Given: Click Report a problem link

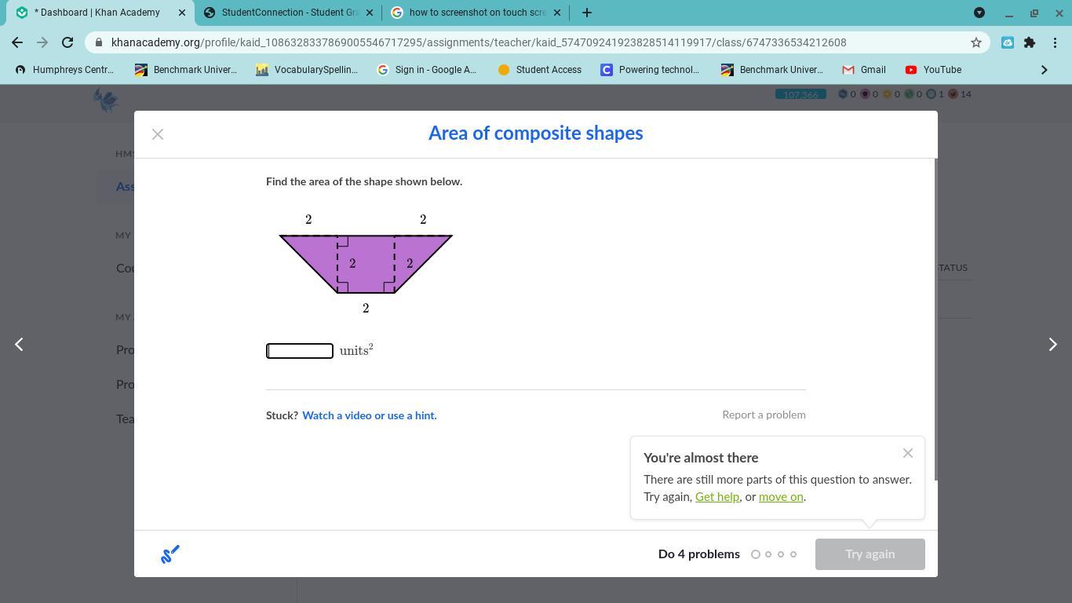Looking at the screenshot, I should [x=764, y=415].
